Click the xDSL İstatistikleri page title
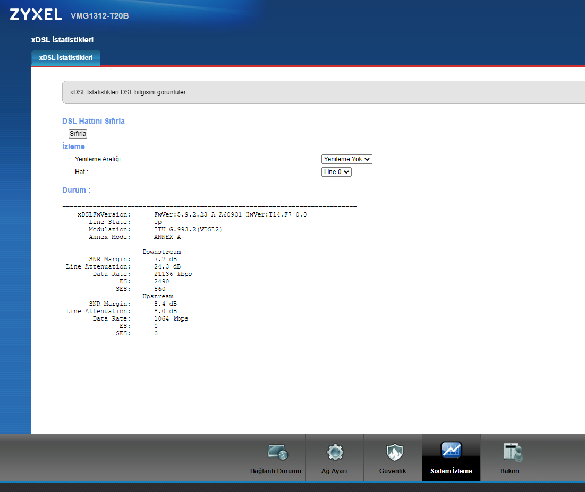The width and height of the screenshot is (585, 492). [62, 40]
